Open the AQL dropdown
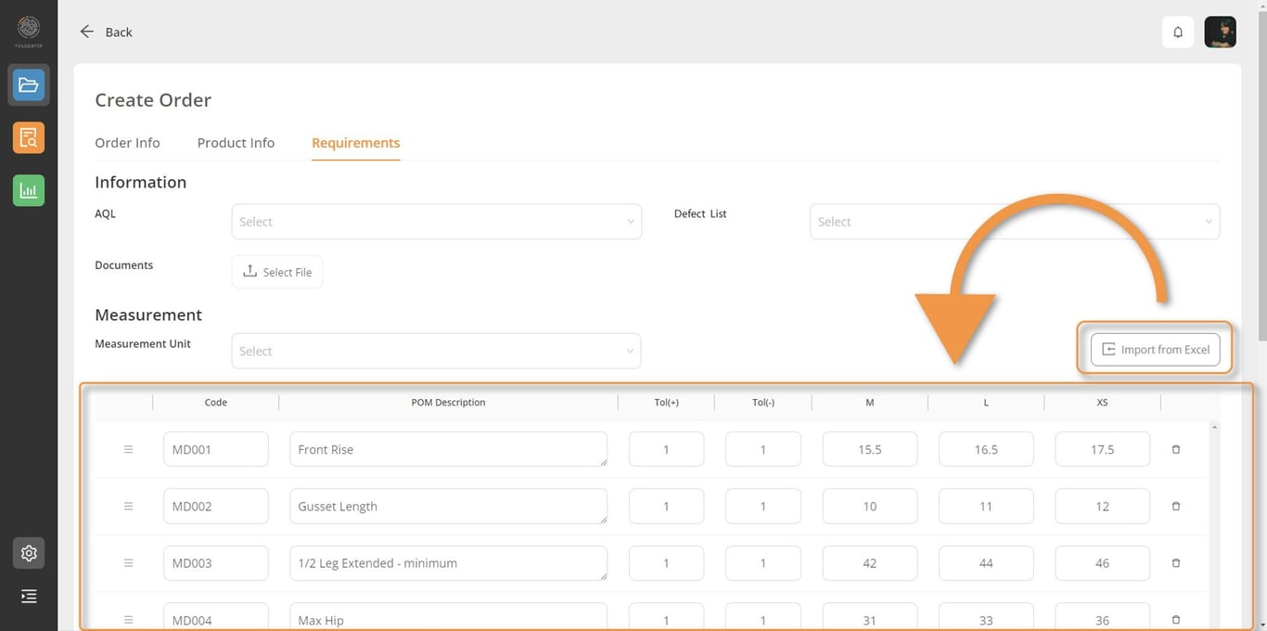Screen dimensions: 1267x631 coord(436,222)
